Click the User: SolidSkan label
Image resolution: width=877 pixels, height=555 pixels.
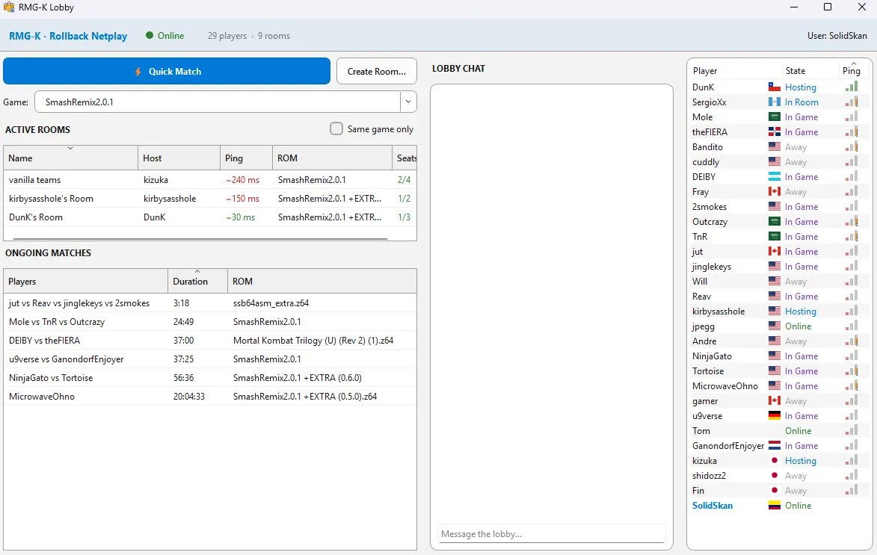pyautogui.click(x=837, y=36)
